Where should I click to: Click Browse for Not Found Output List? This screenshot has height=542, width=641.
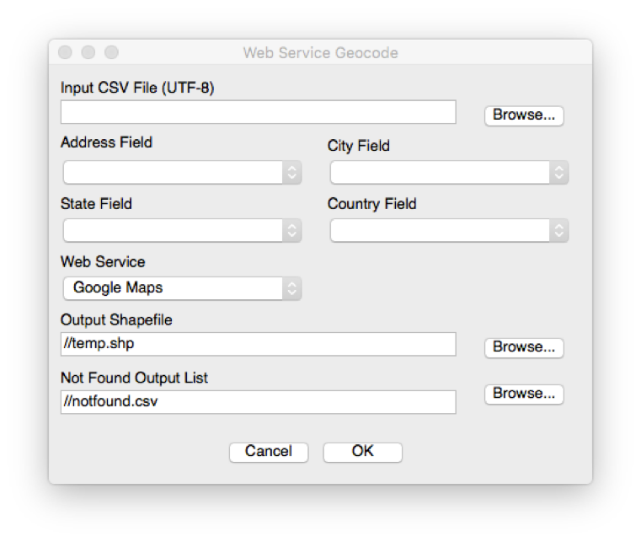tap(523, 394)
